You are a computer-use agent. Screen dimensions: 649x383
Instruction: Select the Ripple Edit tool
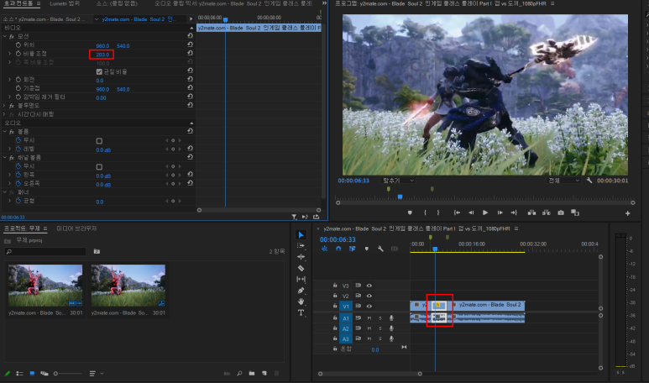pos(301,257)
